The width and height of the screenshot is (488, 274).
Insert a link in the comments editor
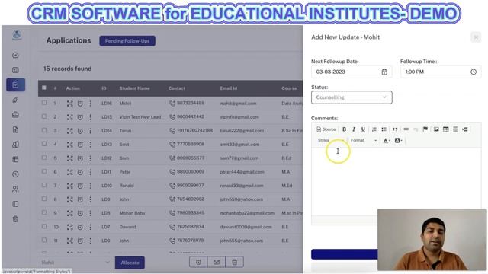coord(406,129)
